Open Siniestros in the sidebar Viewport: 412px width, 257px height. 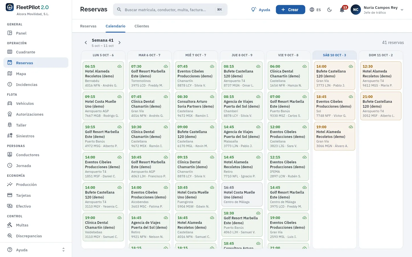tap(36, 136)
